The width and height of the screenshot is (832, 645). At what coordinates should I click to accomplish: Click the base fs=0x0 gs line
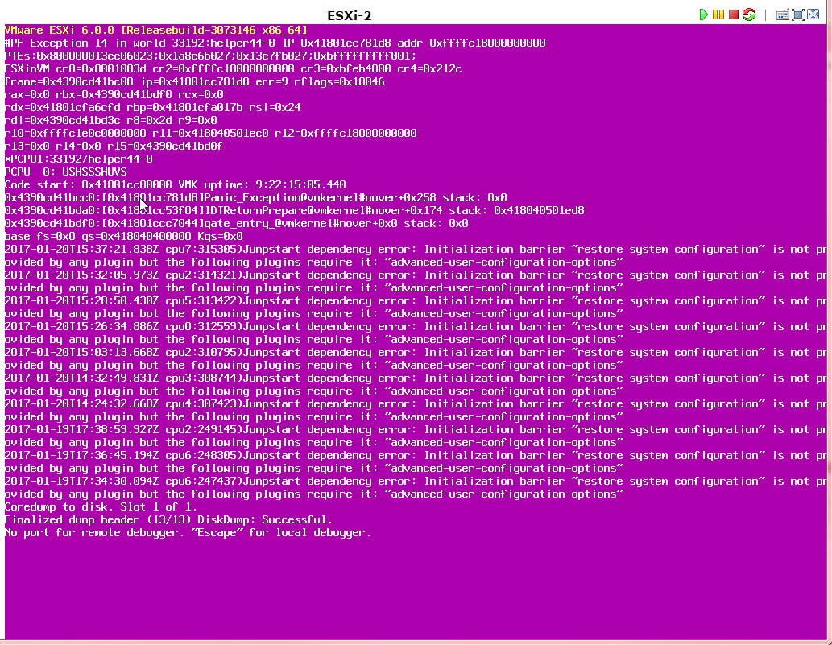point(124,237)
